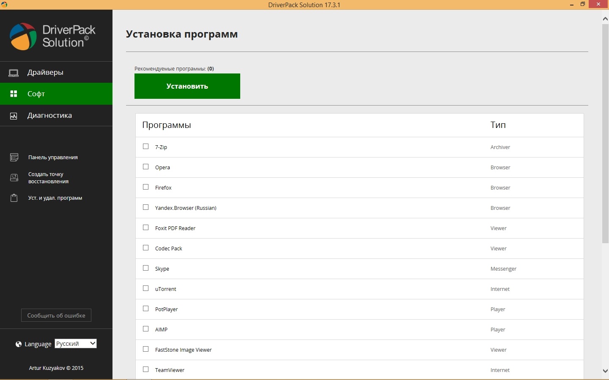Image resolution: width=609 pixels, height=380 pixels.
Task: Enable the TeamViewer checkbox
Action: click(x=146, y=369)
